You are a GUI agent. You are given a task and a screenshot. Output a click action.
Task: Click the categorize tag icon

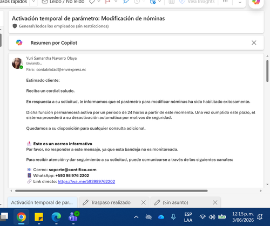coord(92,2)
